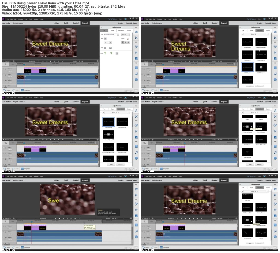The image size is (280, 253).
Task: Adjust the timeline zoom slider in the 00:00:40 frame
Action: (x=90, y=61)
